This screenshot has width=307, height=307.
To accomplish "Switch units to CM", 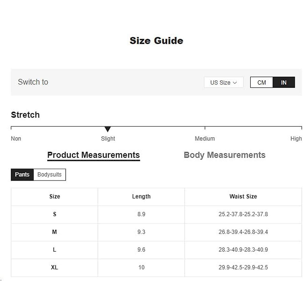I will tap(261, 83).
